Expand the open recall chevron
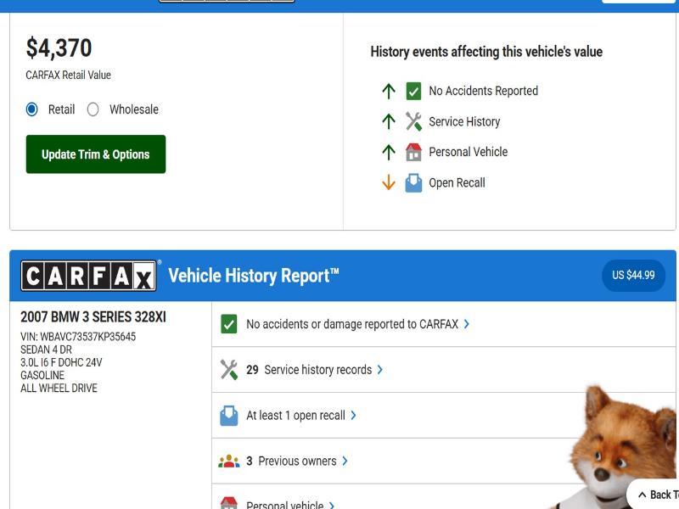The width and height of the screenshot is (679, 509). tap(353, 416)
